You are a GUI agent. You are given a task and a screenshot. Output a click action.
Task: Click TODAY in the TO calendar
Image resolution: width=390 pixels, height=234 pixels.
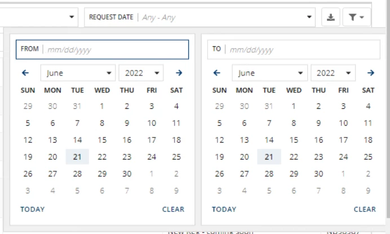[224, 209]
